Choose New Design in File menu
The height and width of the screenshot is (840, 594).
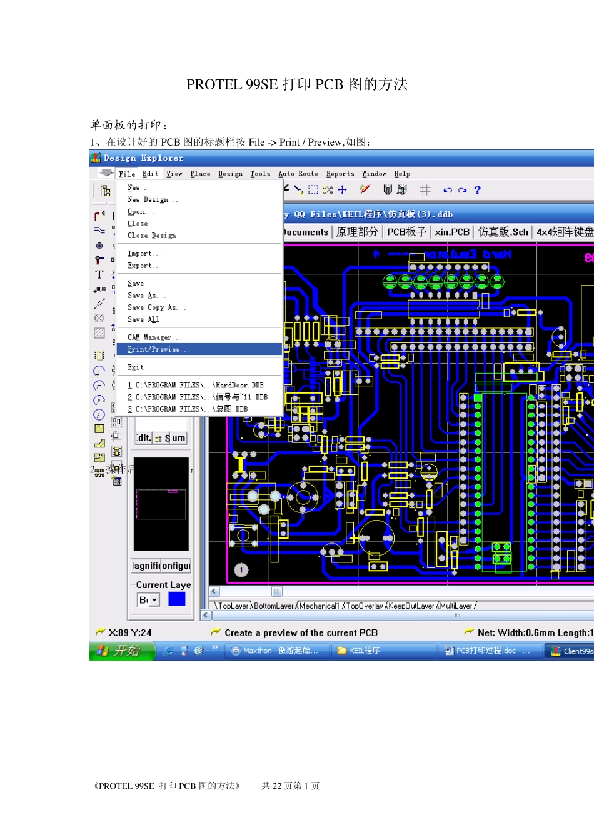coord(199,200)
